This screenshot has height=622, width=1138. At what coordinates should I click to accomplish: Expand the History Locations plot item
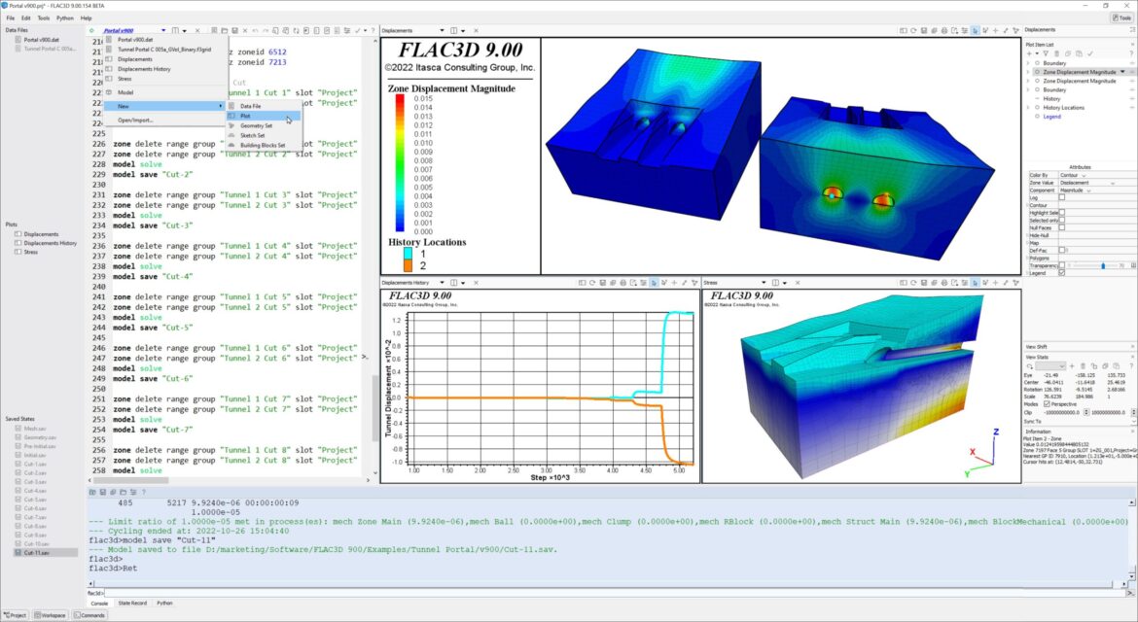tap(1029, 108)
